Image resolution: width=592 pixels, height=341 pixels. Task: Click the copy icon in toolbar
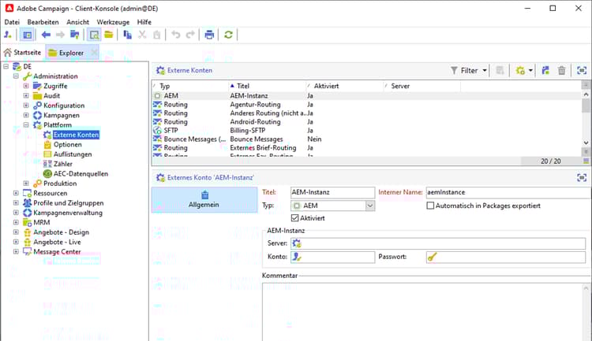(x=128, y=35)
